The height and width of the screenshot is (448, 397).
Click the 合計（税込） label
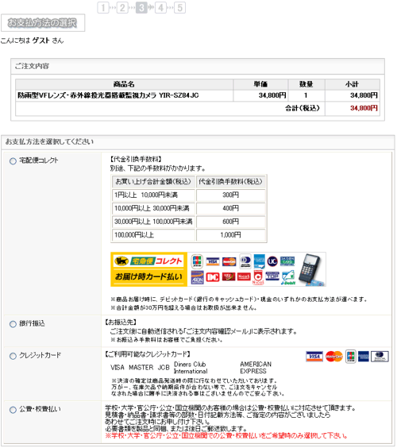[x=303, y=108]
